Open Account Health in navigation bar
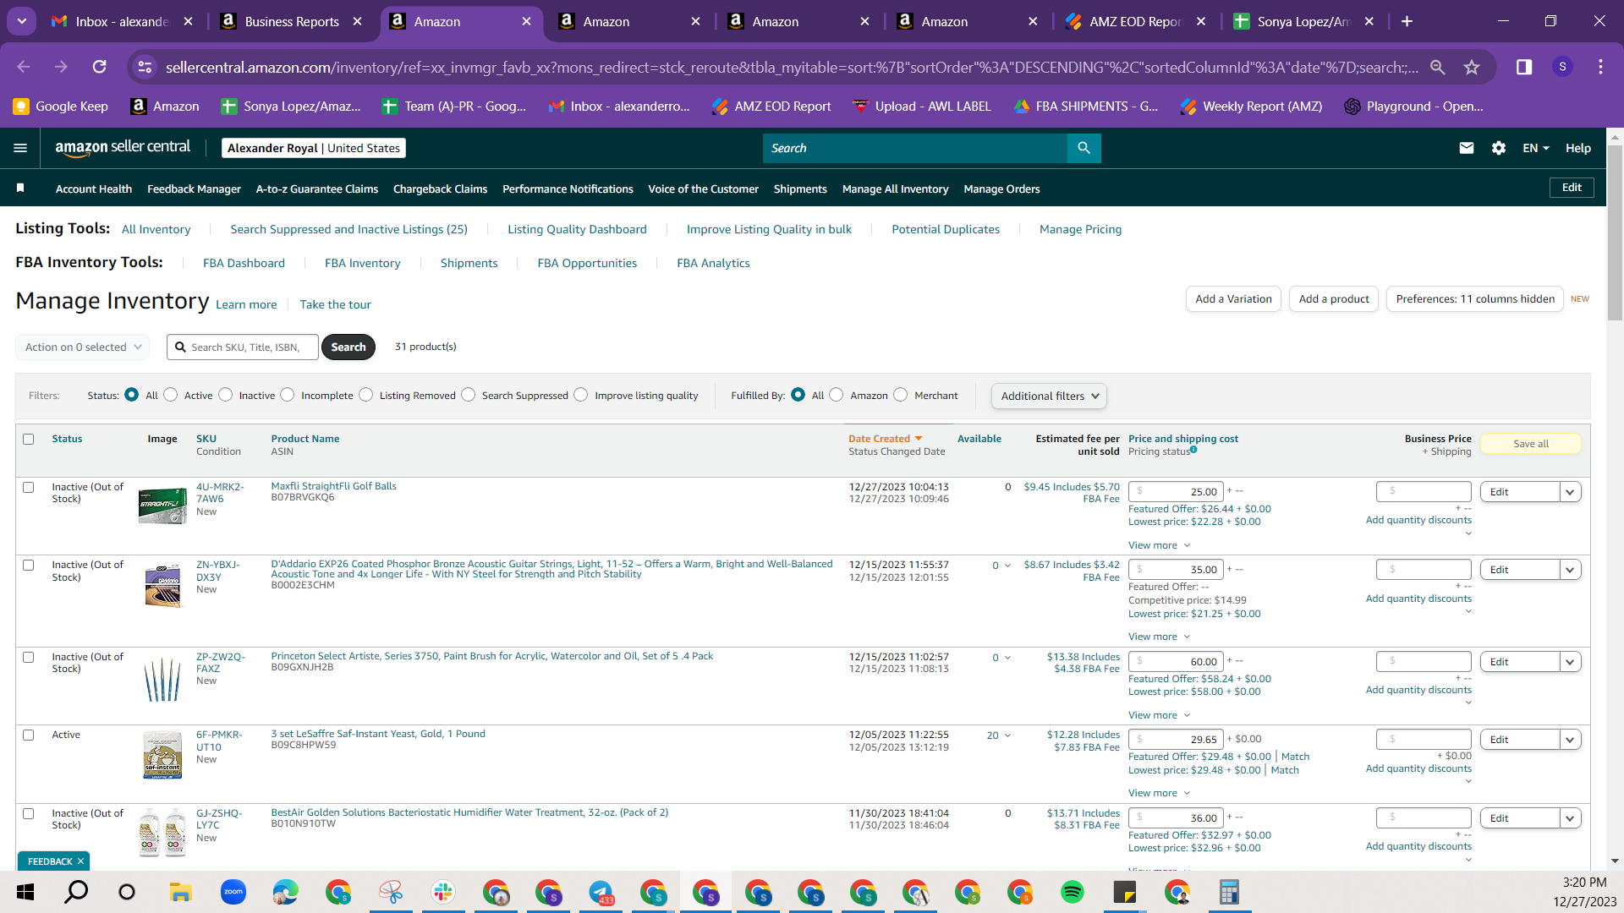Viewport: 1624px width, 913px height. [x=94, y=189]
